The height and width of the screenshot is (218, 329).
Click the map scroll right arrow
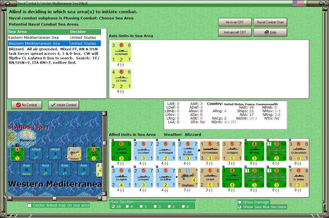click(100, 198)
